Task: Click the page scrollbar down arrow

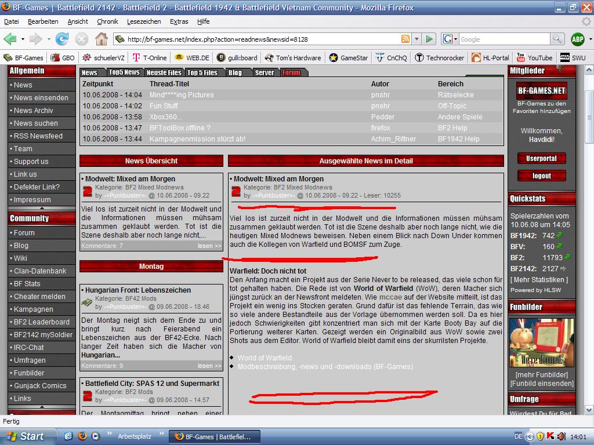Action: pyautogui.click(x=589, y=410)
